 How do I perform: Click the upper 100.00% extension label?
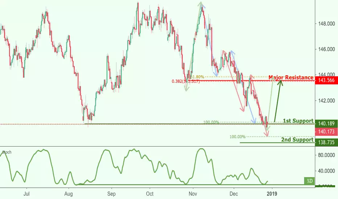point(211,122)
